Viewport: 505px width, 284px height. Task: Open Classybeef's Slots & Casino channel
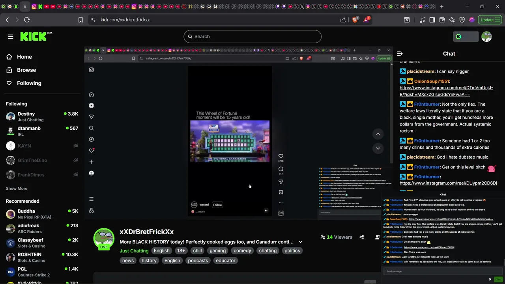(42, 243)
